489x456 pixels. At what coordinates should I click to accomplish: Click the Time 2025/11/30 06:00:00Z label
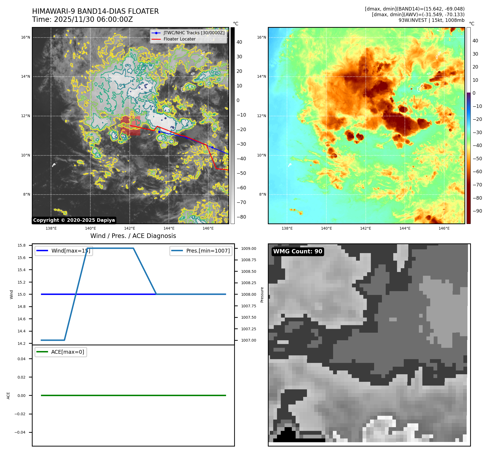tap(83, 20)
